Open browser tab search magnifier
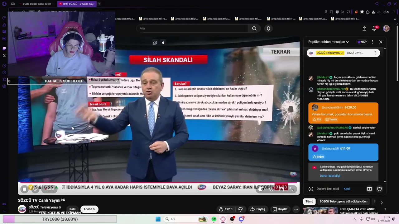Viewport: 399px width, 224px height. 377,4
